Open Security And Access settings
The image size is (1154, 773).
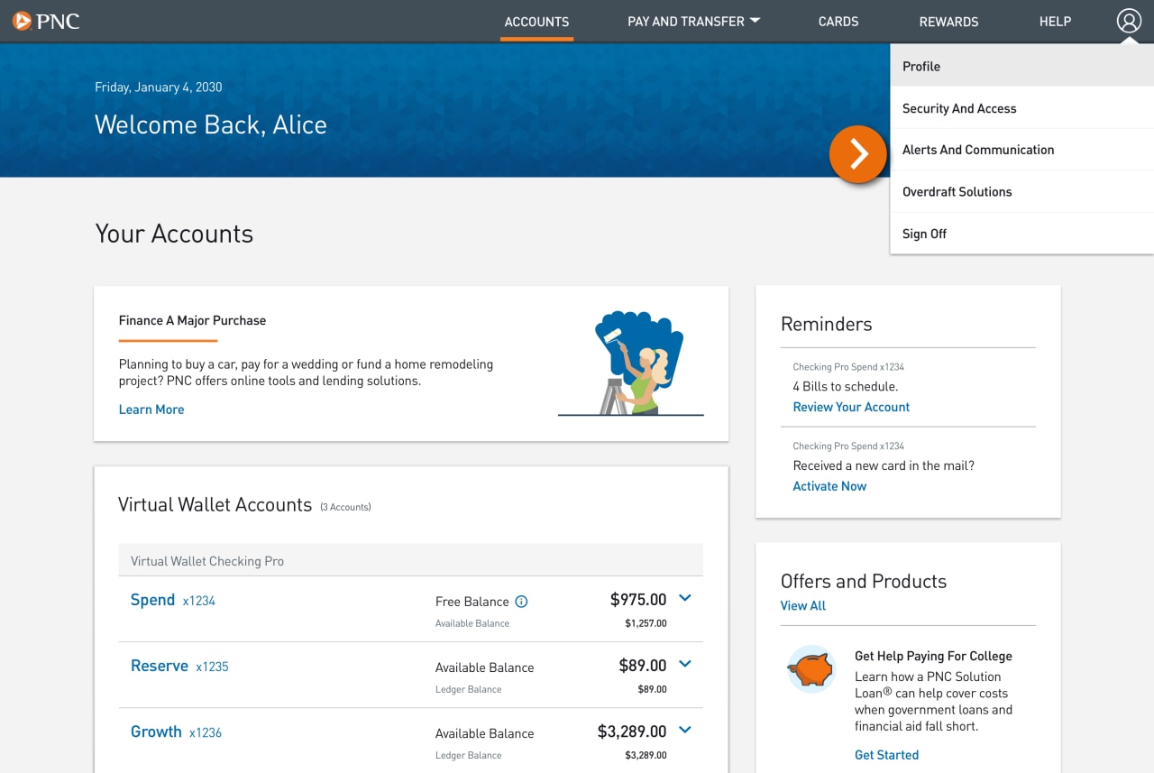[x=958, y=107]
